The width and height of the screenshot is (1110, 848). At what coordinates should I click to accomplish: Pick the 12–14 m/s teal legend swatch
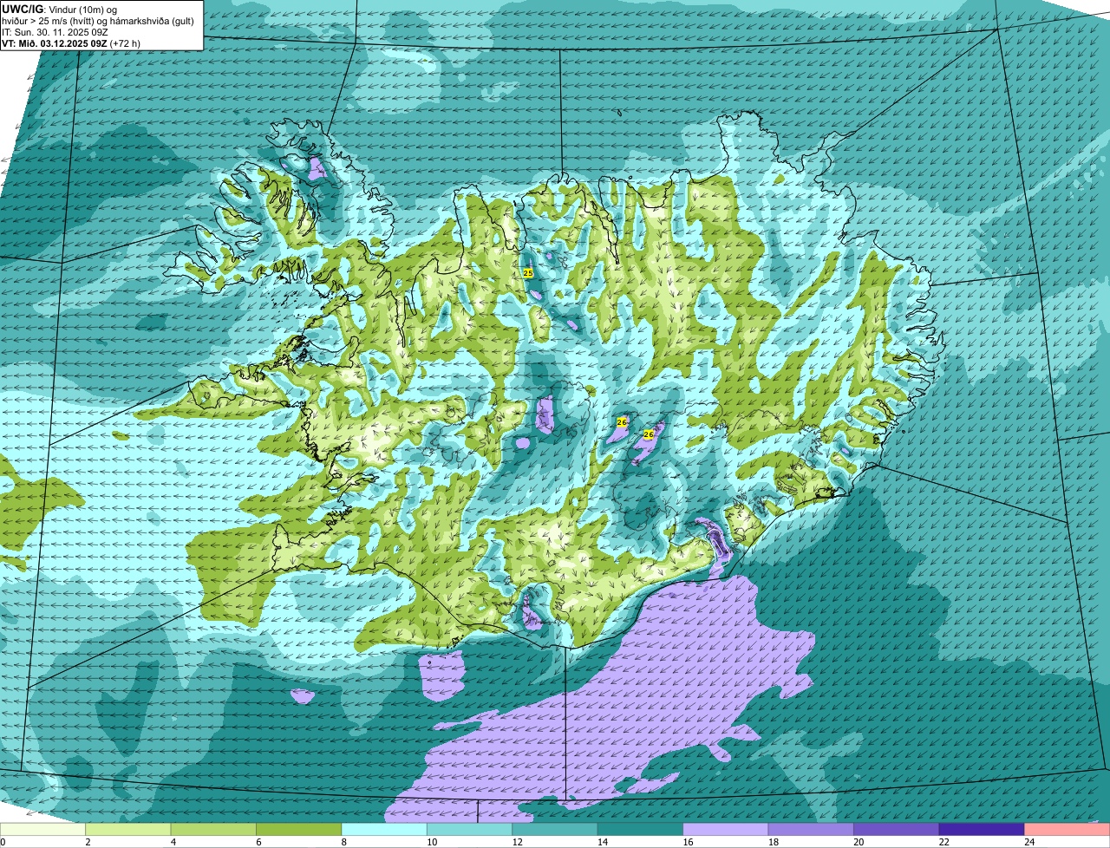tap(556, 829)
